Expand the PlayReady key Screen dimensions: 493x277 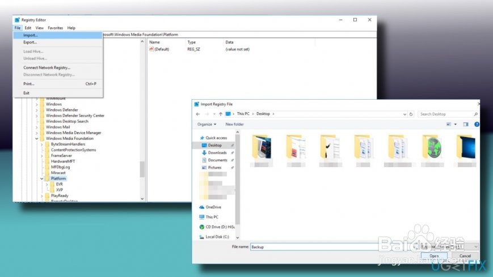point(42,195)
